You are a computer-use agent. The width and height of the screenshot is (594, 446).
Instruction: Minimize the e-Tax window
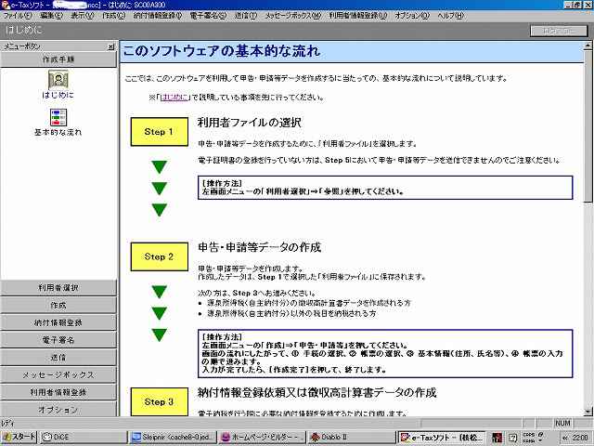[568, 5]
